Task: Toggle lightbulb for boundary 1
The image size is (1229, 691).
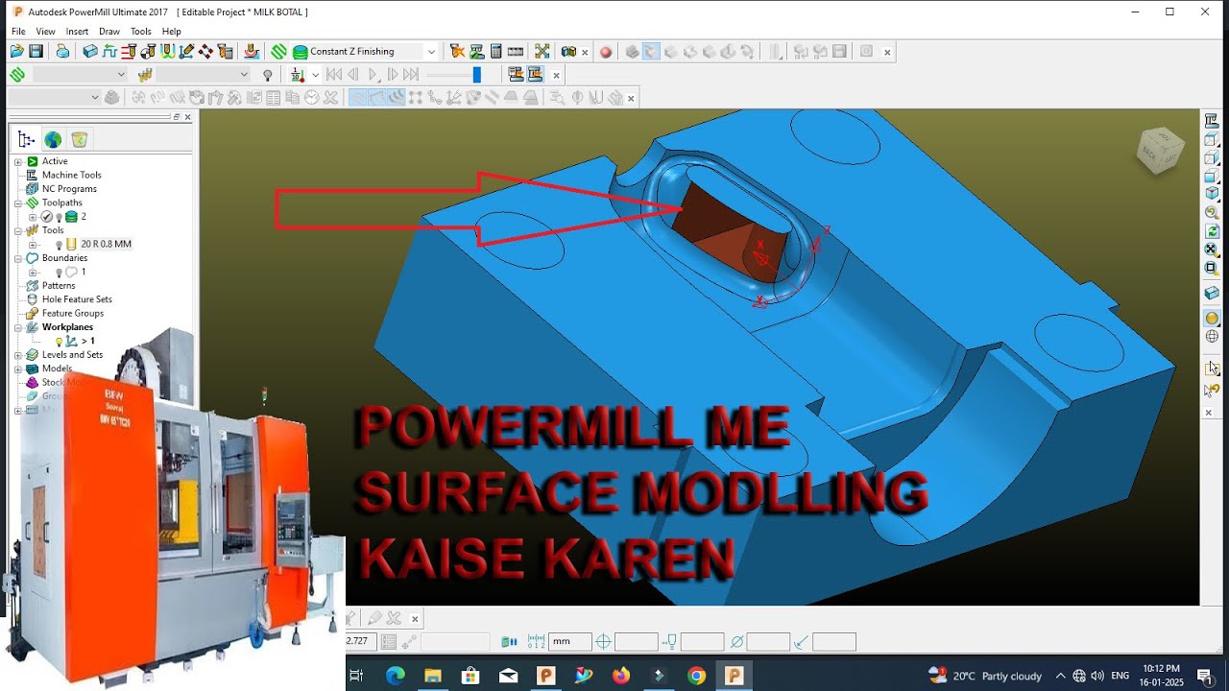Action: pyautogui.click(x=59, y=272)
